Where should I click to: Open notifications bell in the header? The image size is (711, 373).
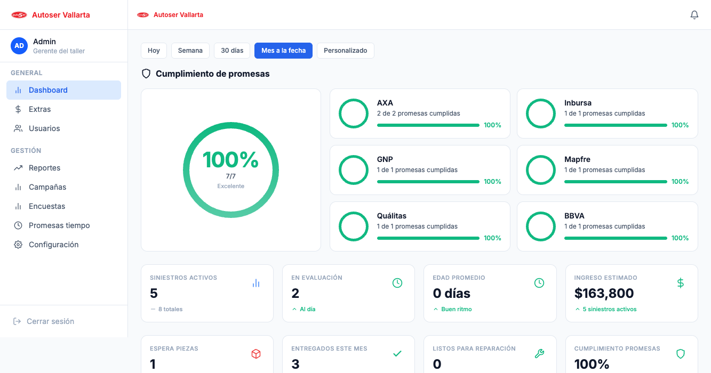694,15
